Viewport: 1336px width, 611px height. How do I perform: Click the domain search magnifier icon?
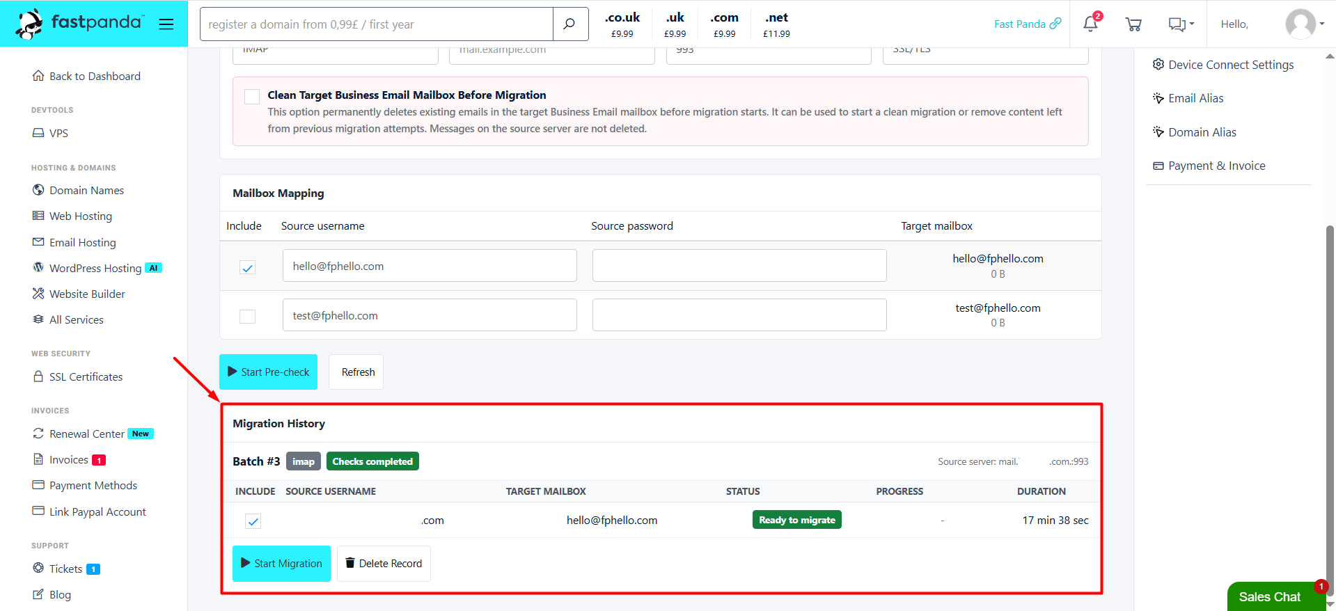tap(569, 24)
